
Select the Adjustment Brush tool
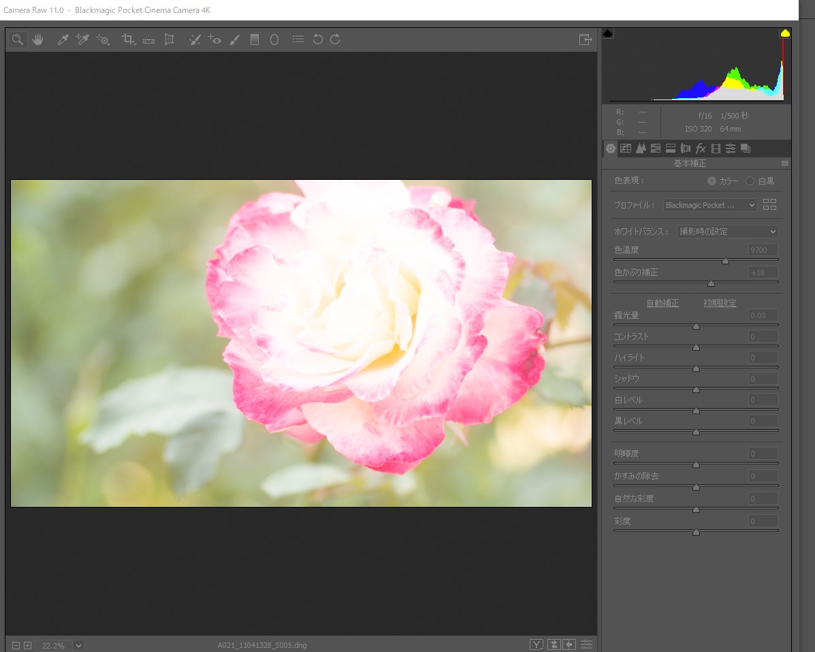click(234, 40)
